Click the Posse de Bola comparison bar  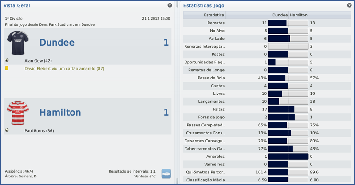pos(288,78)
